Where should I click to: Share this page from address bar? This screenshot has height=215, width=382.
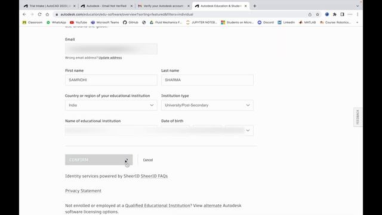pos(310,14)
